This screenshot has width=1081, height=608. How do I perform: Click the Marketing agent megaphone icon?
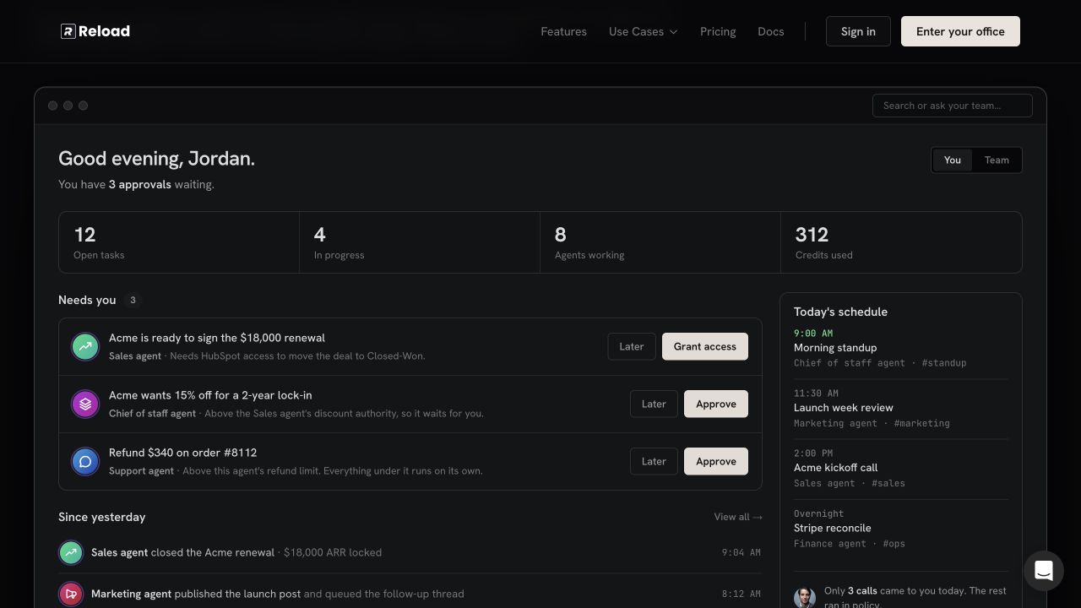click(x=71, y=594)
